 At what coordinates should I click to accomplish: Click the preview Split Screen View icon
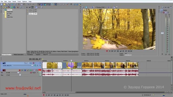coord(93,7)
